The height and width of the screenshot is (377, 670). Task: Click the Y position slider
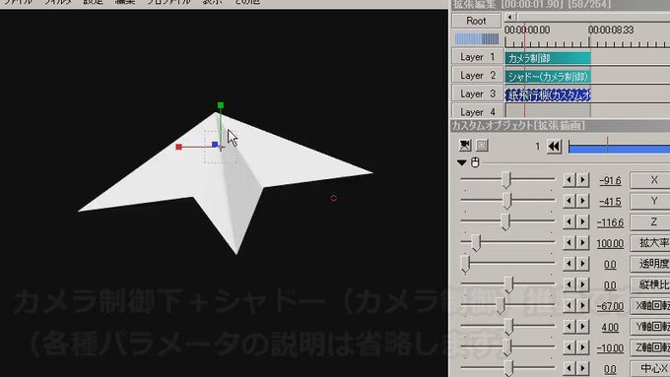[x=507, y=201]
